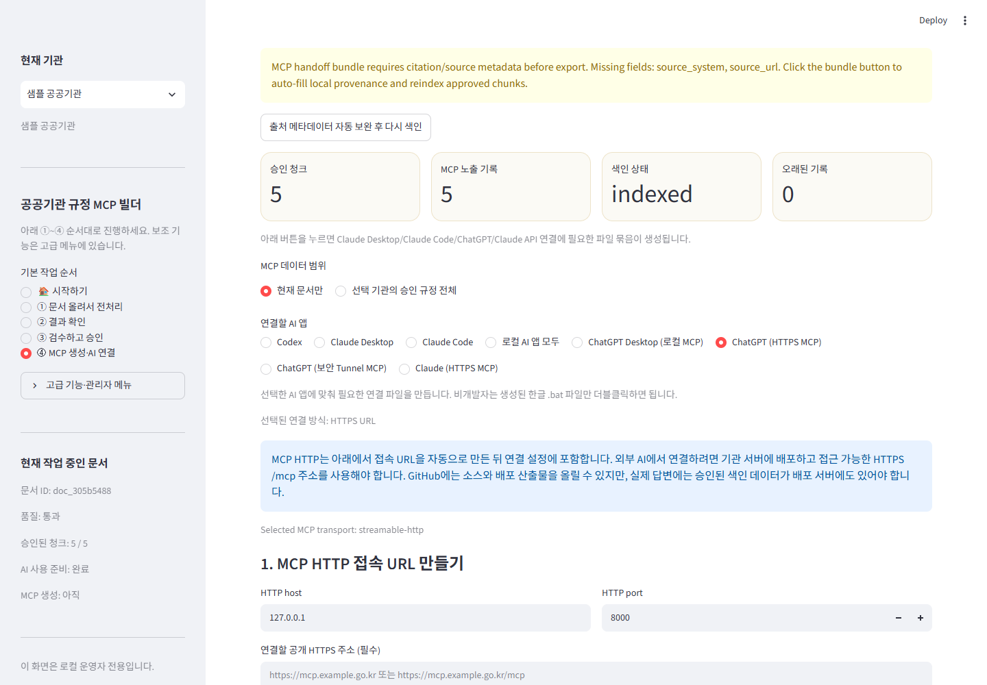Click the 오래된 기록 metric card
The width and height of the screenshot is (987, 685).
pos(852,186)
